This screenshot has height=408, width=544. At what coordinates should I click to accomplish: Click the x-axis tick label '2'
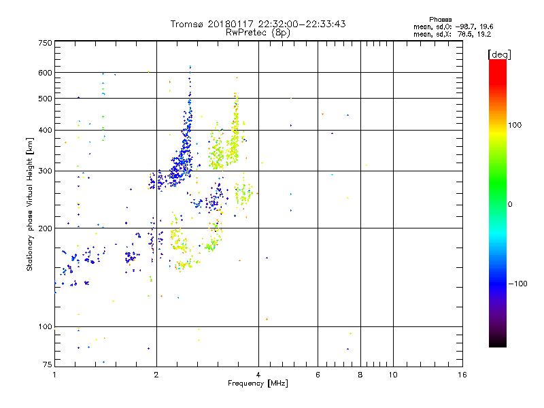coord(156,375)
